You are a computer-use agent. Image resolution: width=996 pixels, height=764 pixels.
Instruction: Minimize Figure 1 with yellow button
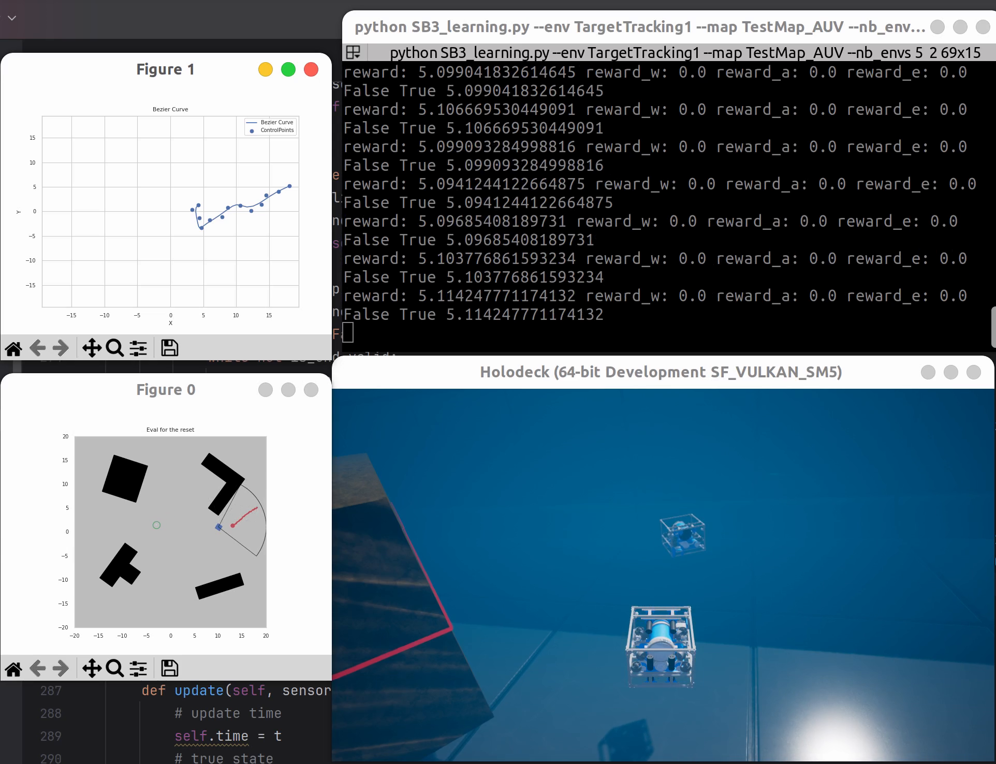(266, 69)
